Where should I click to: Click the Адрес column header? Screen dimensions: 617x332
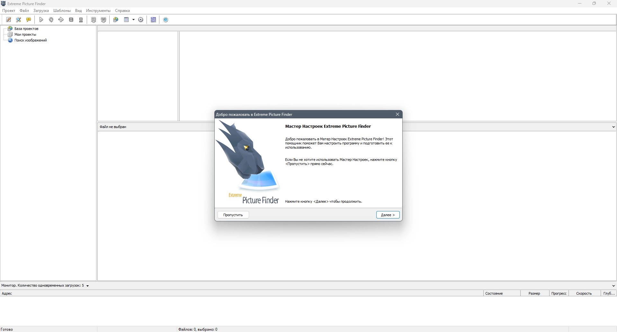point(242,293)
